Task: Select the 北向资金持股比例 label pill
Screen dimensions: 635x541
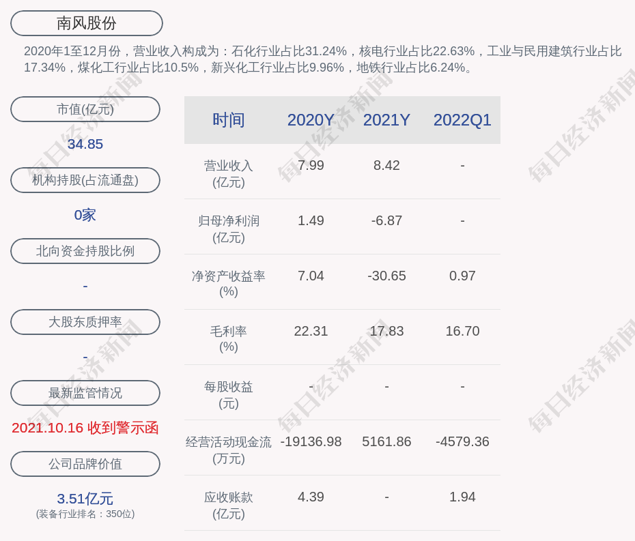Action: [85, 251]
